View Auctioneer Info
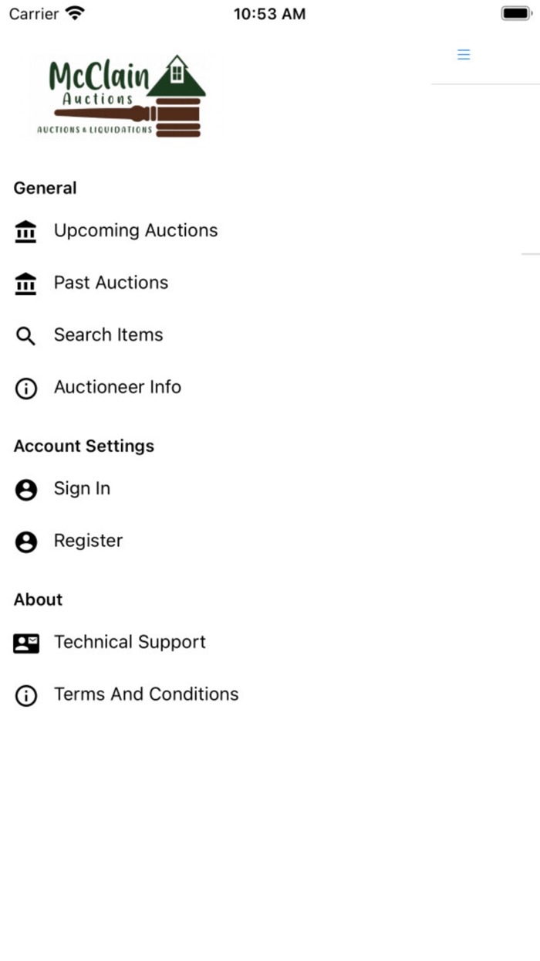 point(117,388)
